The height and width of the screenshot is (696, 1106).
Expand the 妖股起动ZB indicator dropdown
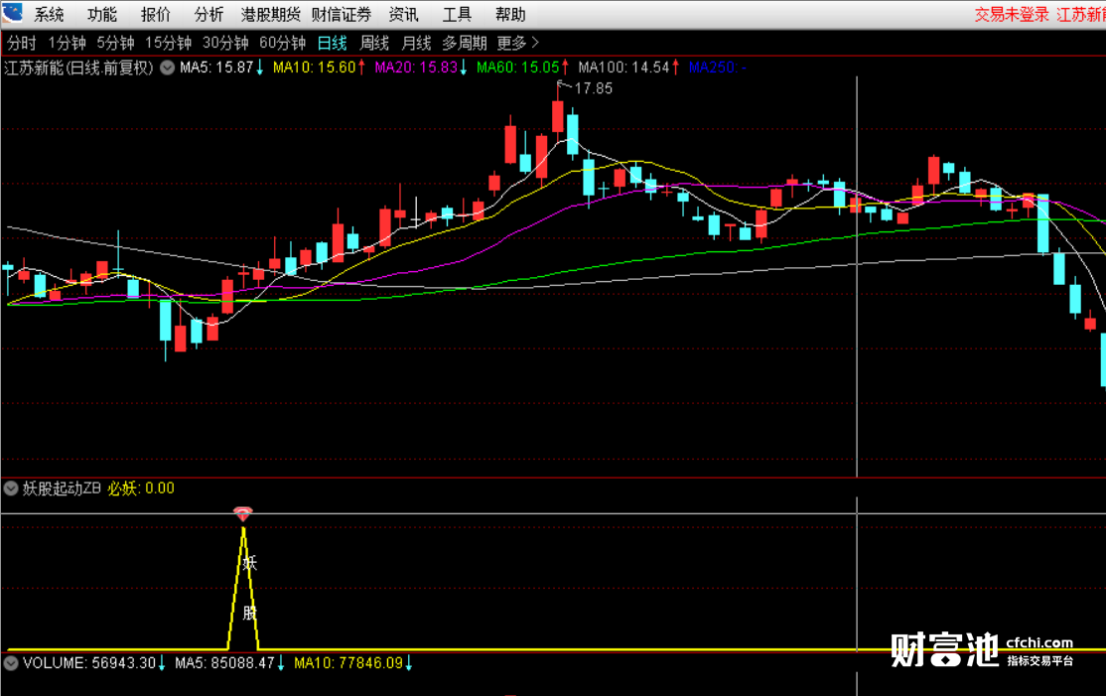click(11, 487)
